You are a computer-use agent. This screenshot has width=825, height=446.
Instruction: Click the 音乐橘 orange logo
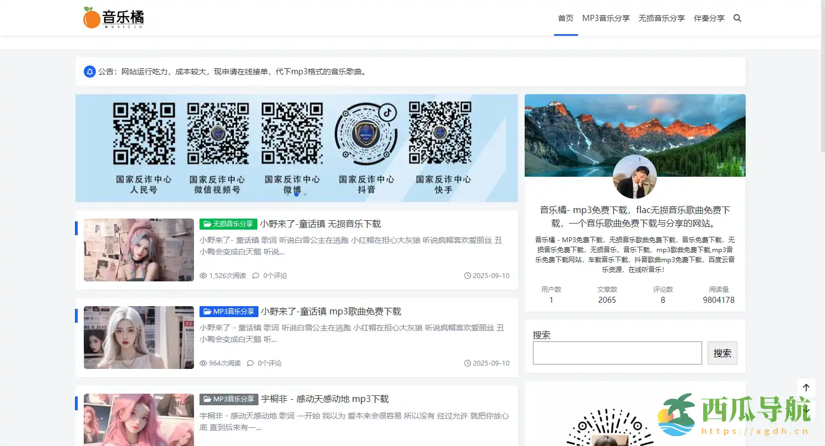114,18
